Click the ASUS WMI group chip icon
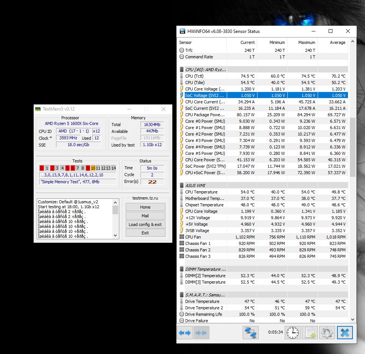 (x=182, y=186)
